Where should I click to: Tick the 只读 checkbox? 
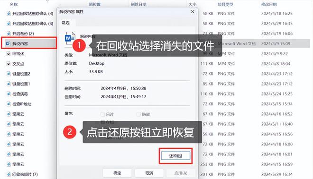coord(102,114)
